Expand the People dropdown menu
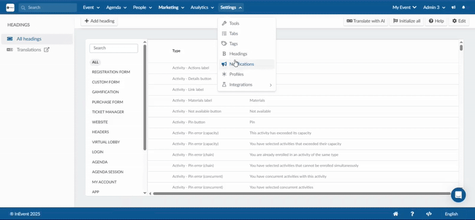Image resolution: width=475 pixels, height=220 pixels. (142, 8)
